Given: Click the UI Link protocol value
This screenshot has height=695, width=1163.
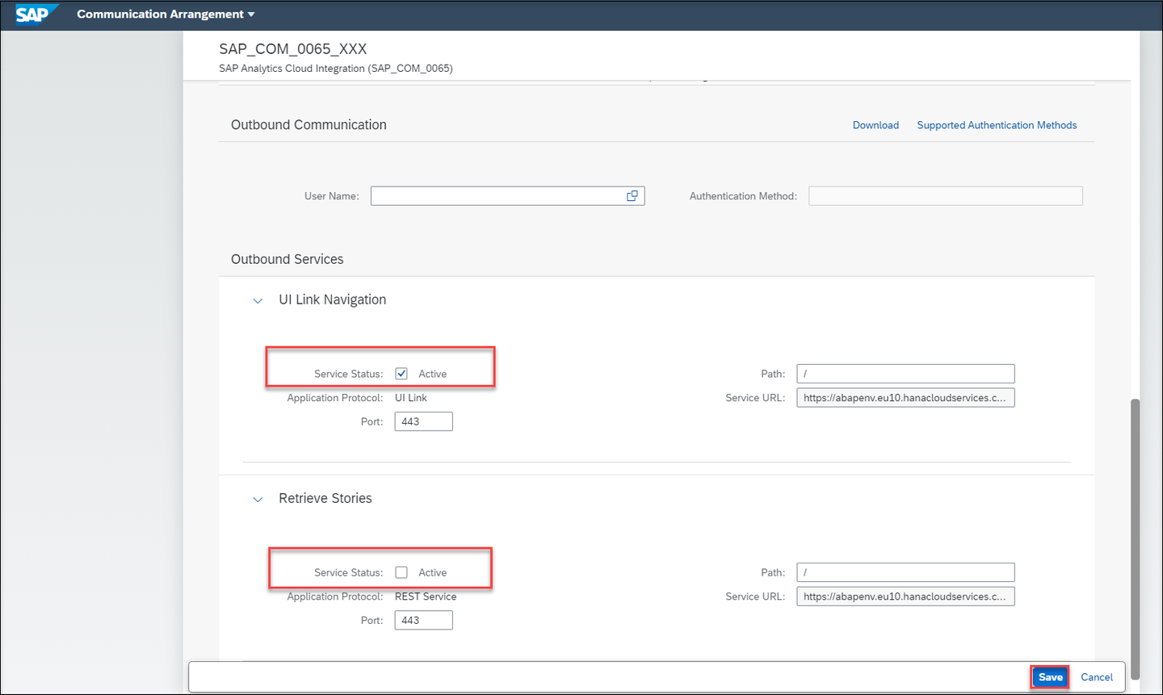Looking at the screenshot, I should (x=410, y=398).
